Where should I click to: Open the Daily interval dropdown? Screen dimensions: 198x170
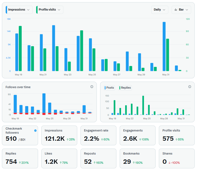pos(160,10)
